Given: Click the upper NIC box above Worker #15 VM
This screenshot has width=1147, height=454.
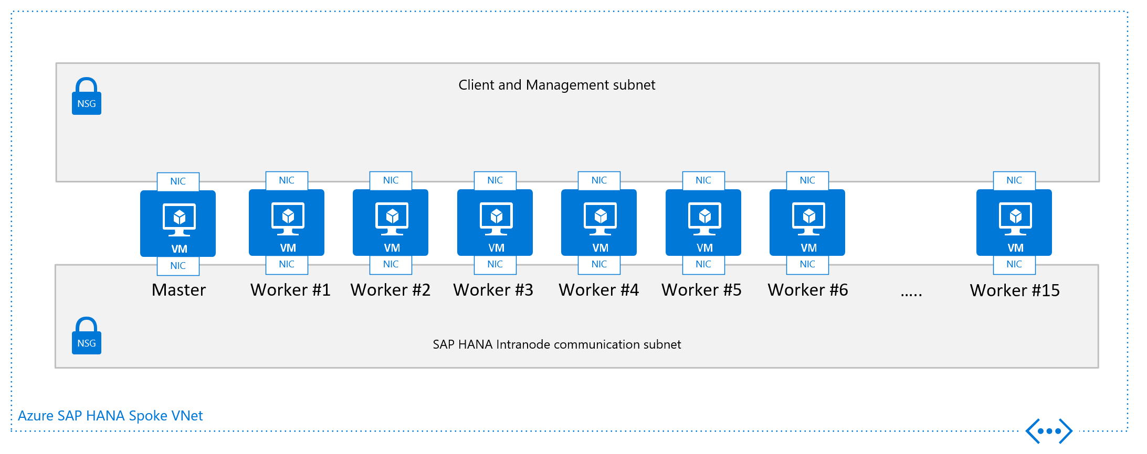Looking at the screenshot, I should pos(1014,180).
